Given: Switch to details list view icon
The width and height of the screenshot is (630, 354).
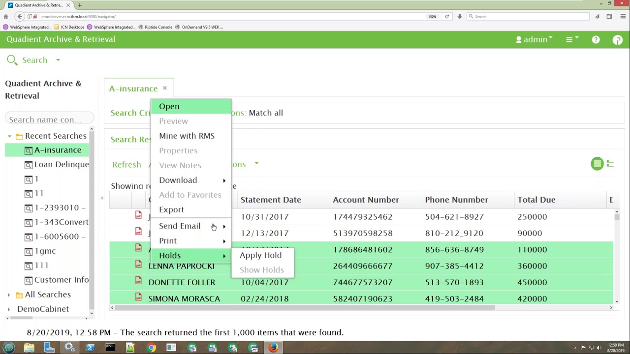Looking at the screenshot, I should pos(597,164).
